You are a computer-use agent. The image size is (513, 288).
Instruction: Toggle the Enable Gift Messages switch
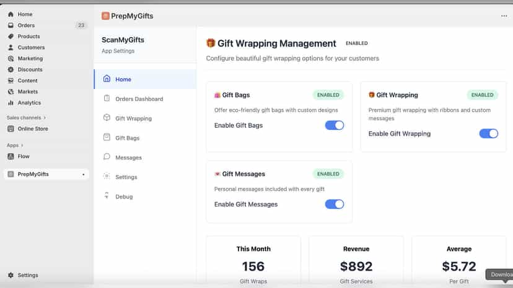(335, 205)
